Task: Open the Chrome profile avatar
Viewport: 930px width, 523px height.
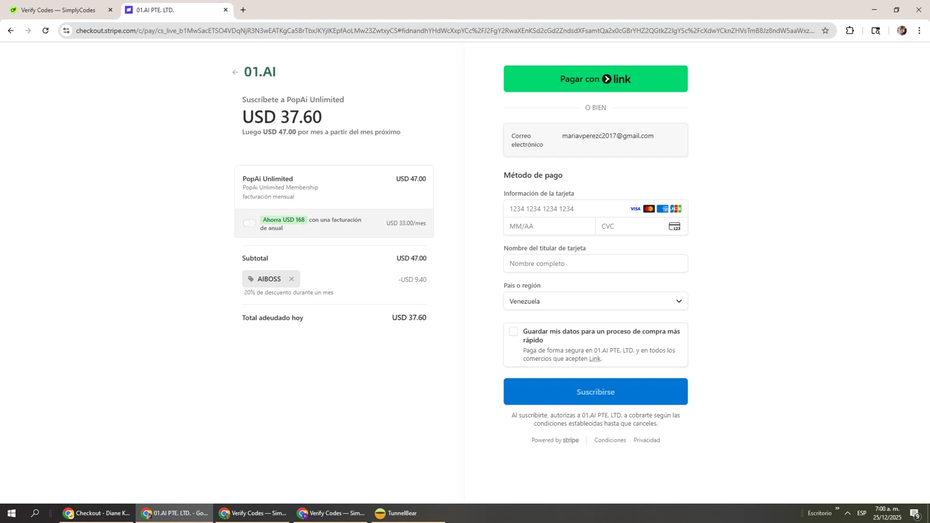Action: point(901,30)
